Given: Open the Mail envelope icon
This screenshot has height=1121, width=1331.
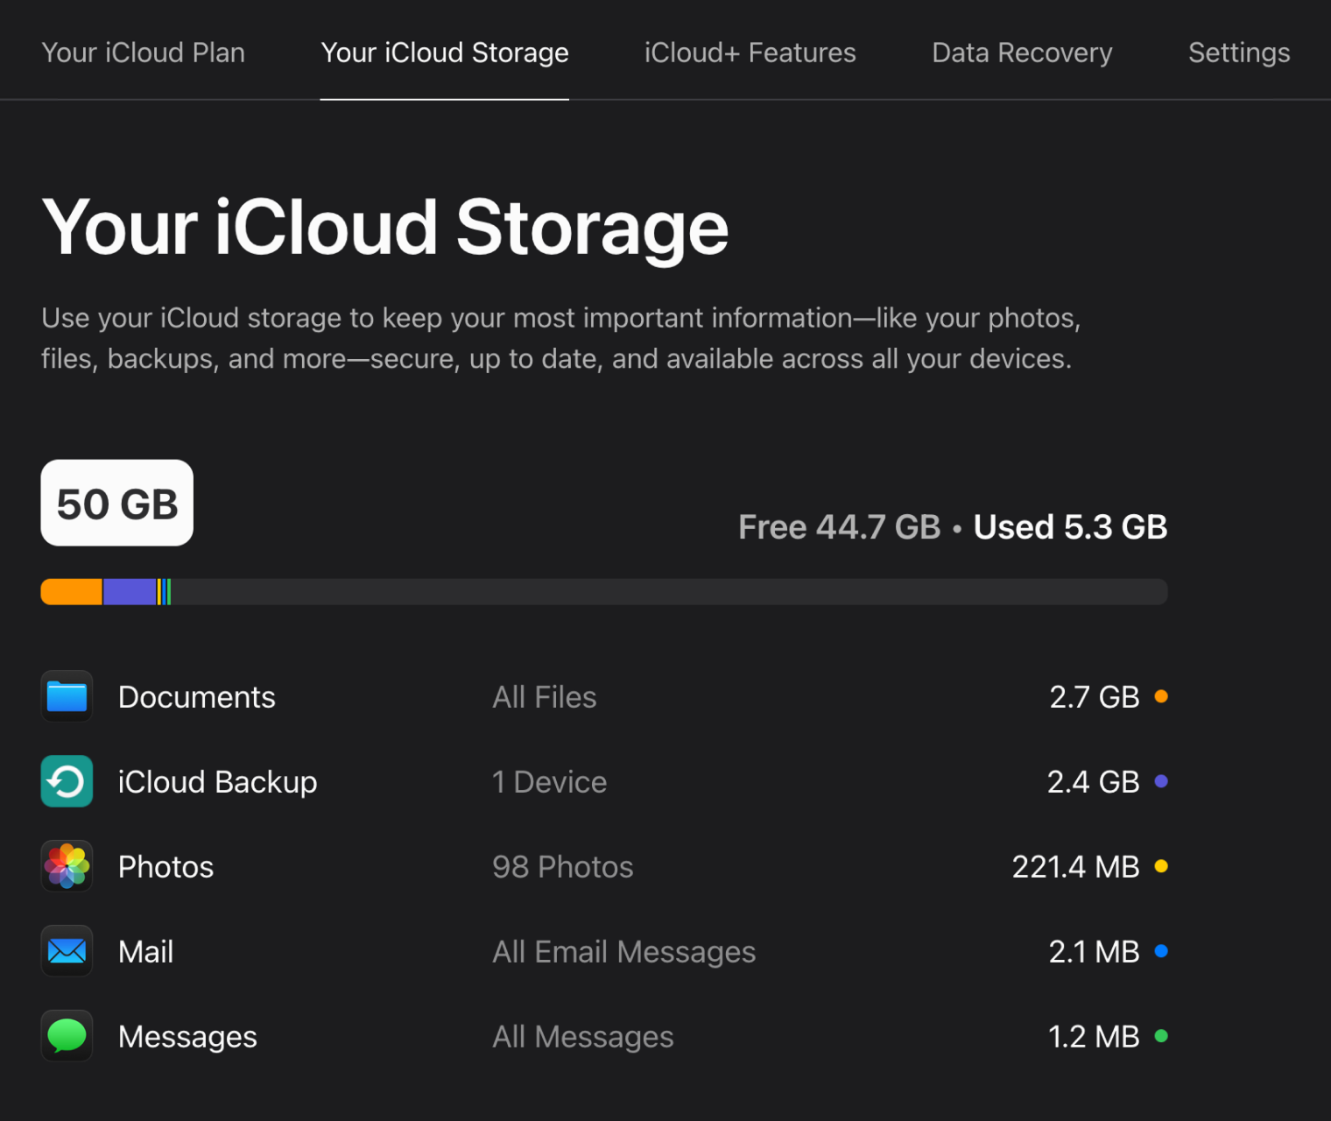Looking at the screenshot, I should click(67, 951).
